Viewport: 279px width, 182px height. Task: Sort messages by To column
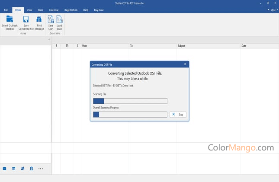153,46
